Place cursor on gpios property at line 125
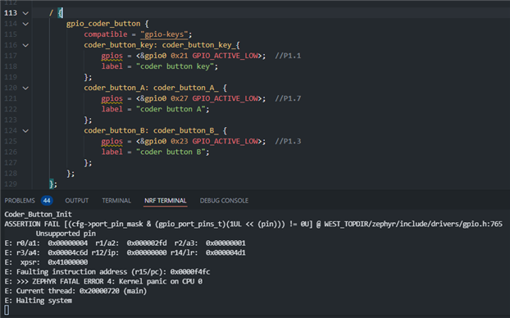This screenshot has width=510, height=318. [x=112, y=142]
